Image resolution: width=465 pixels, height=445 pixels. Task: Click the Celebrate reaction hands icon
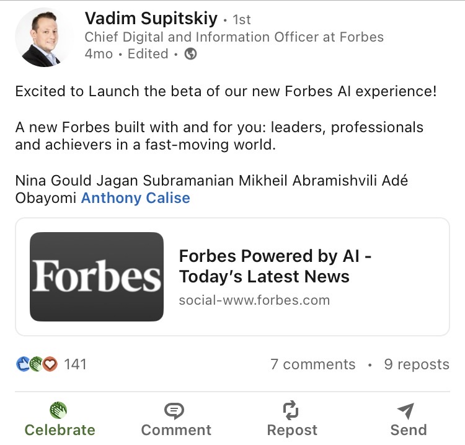[58, 410]
